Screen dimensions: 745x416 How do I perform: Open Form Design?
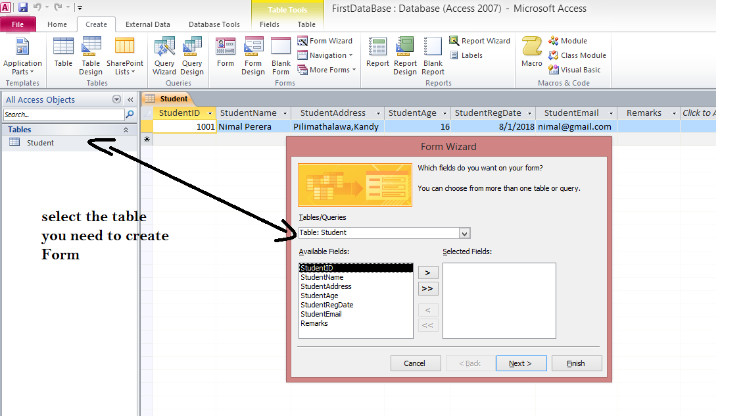click(253, 56)
